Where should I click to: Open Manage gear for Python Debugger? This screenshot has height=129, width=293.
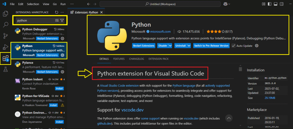[63, 39]
